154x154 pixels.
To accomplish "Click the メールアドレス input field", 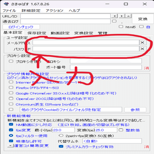I will click(86, 42).
